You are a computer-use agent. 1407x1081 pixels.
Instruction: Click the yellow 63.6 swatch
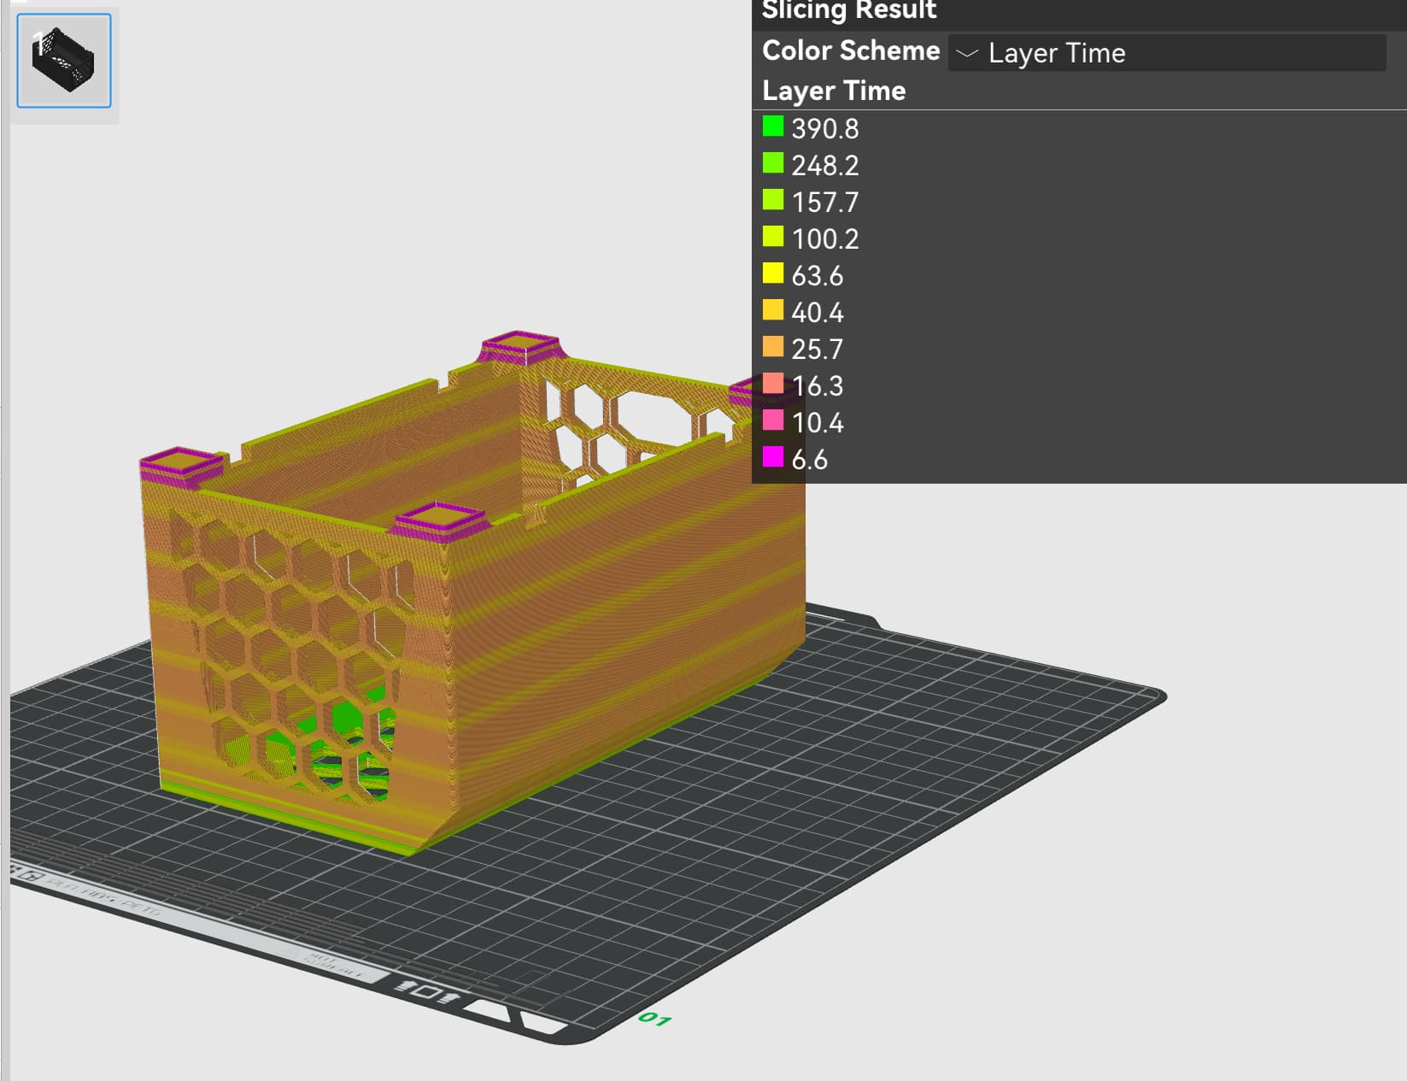773,273
